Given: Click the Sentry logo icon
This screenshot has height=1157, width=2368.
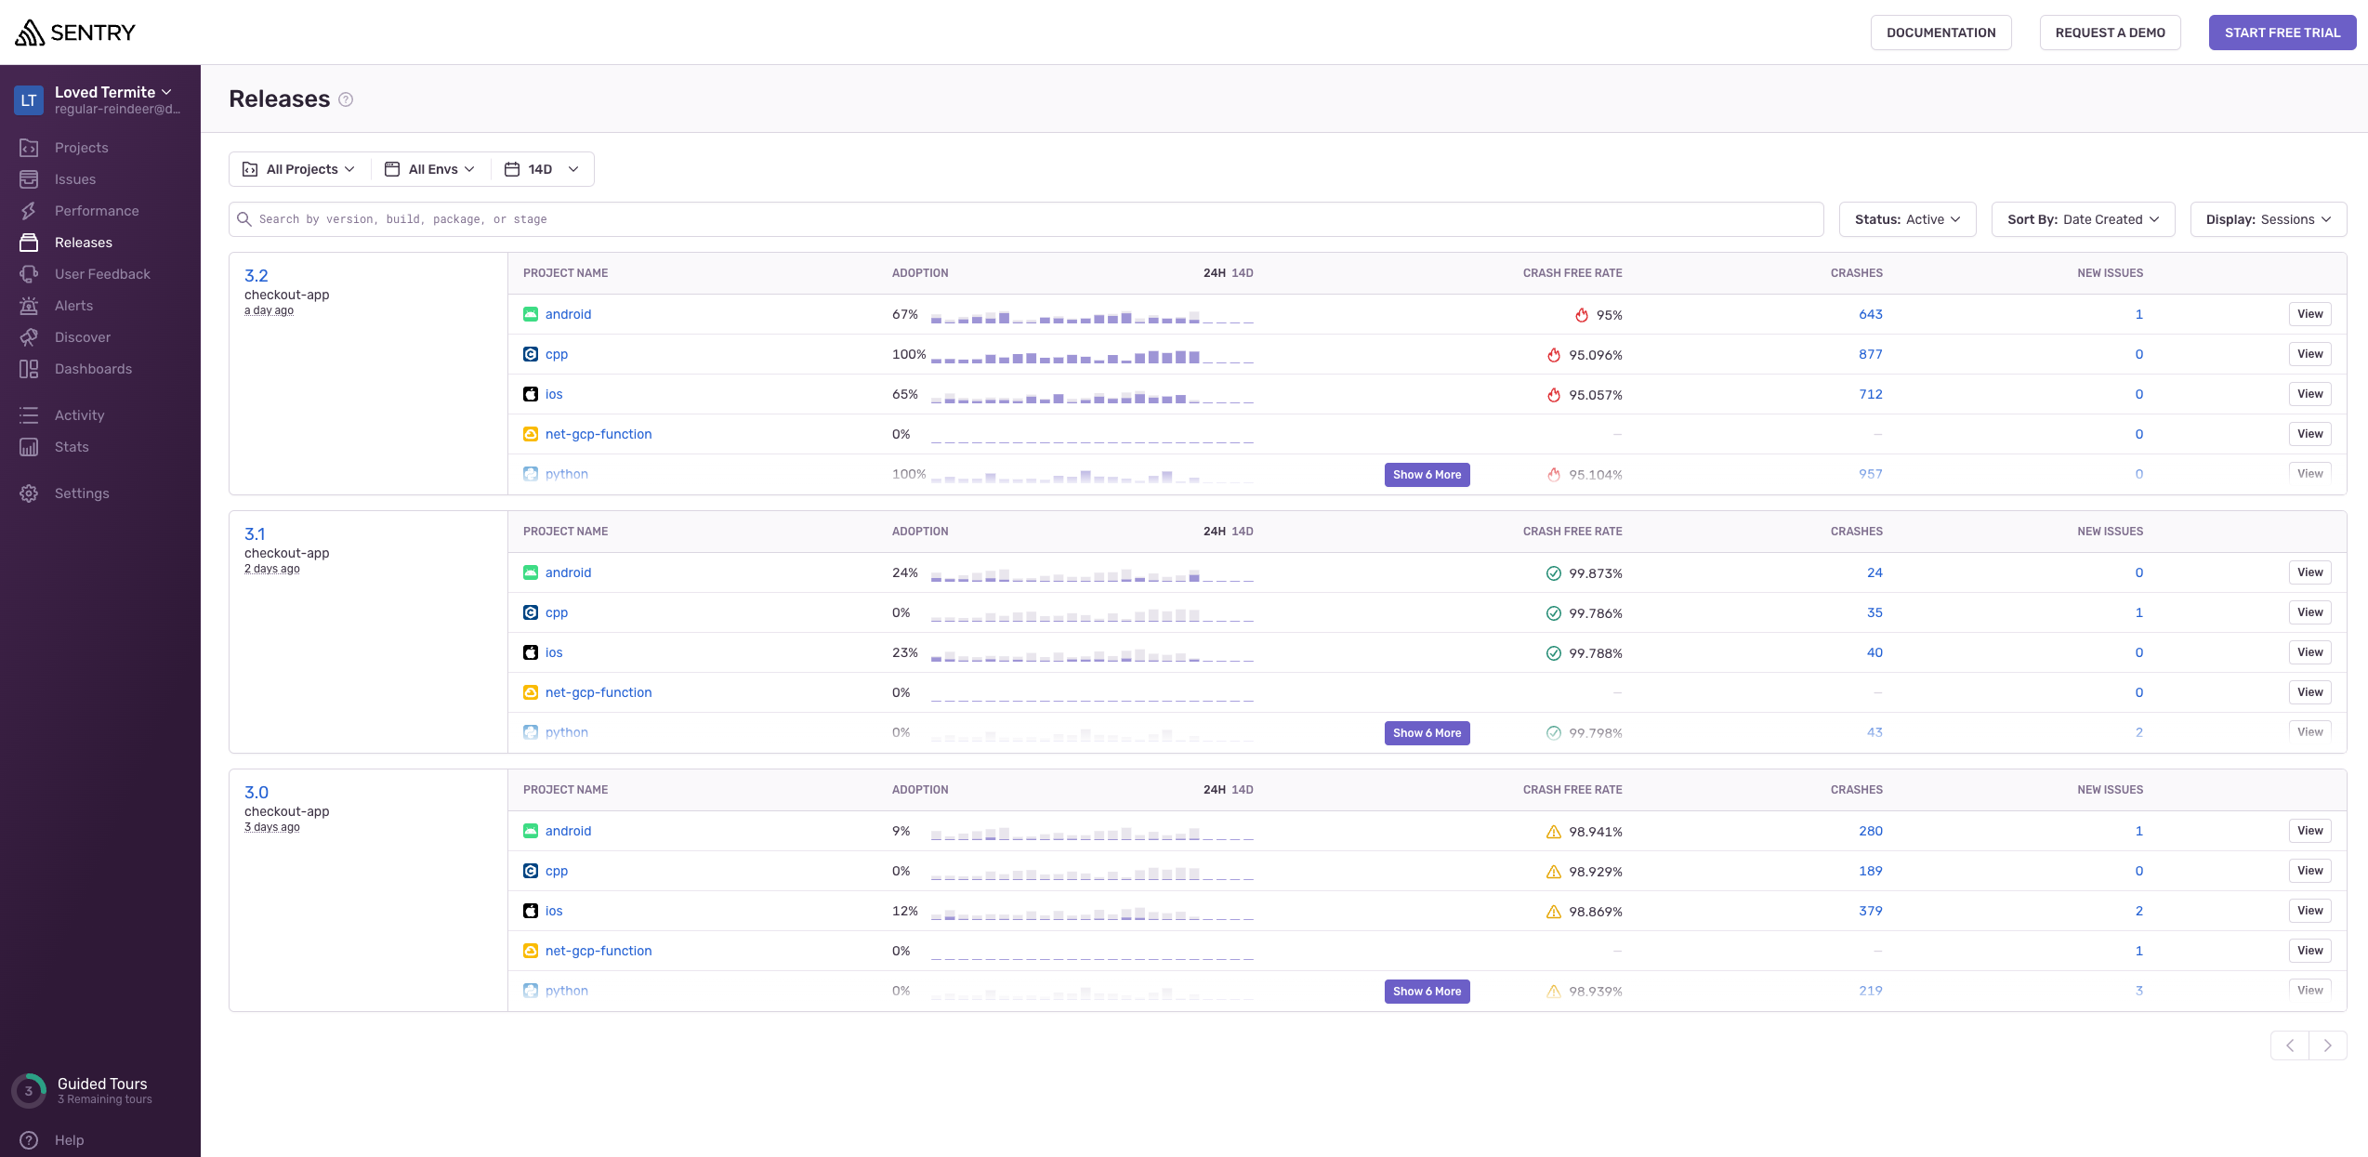Looking at the screenshot, I should click(30, 33).
